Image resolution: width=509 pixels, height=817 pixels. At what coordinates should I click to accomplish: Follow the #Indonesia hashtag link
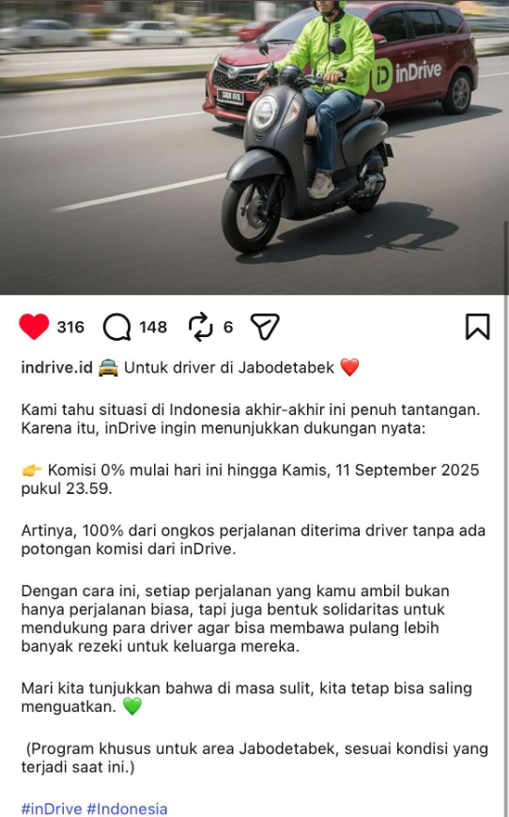coord(127,809)
